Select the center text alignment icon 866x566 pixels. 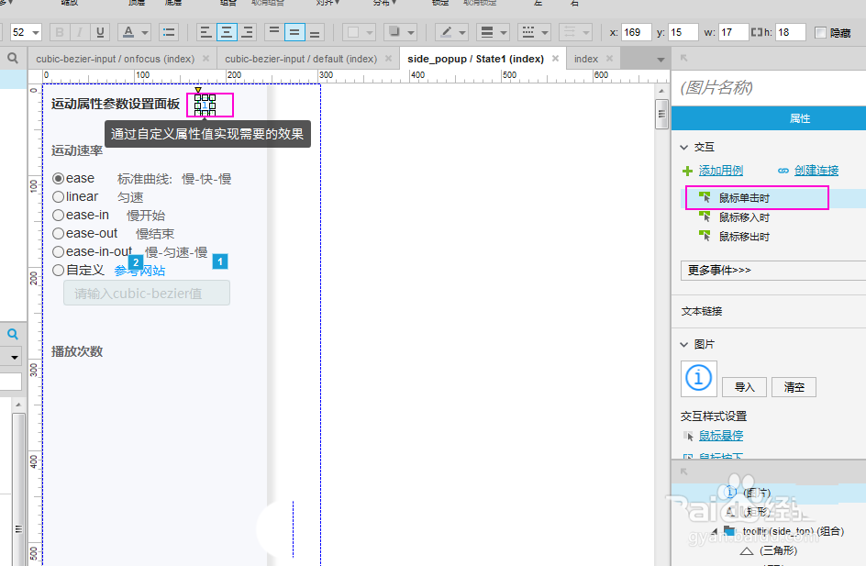click(226, 31)
